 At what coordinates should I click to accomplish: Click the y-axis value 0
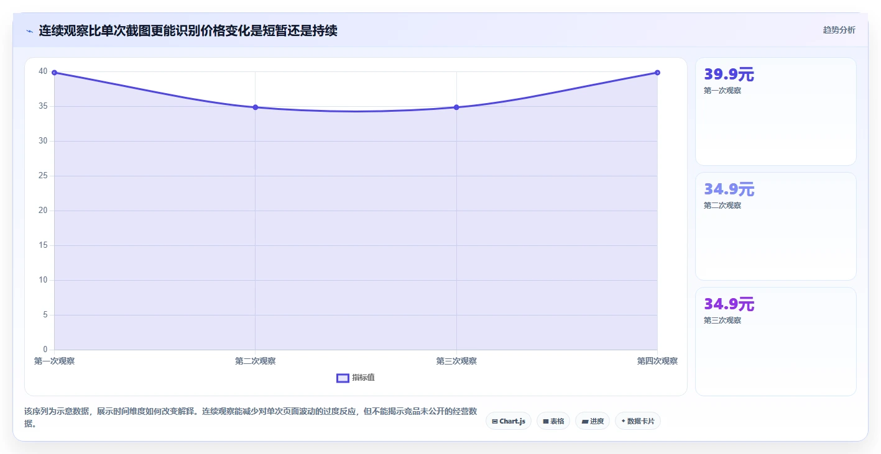coord(45,350)
